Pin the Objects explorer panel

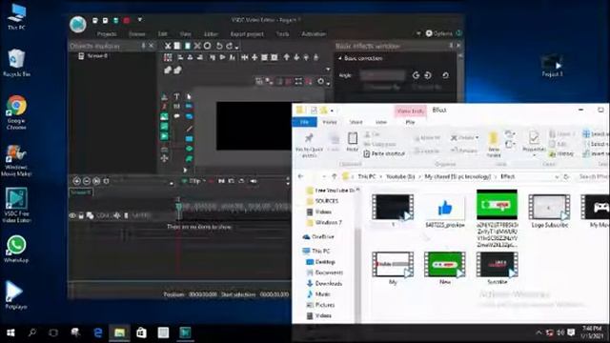[x=143, y=46]
